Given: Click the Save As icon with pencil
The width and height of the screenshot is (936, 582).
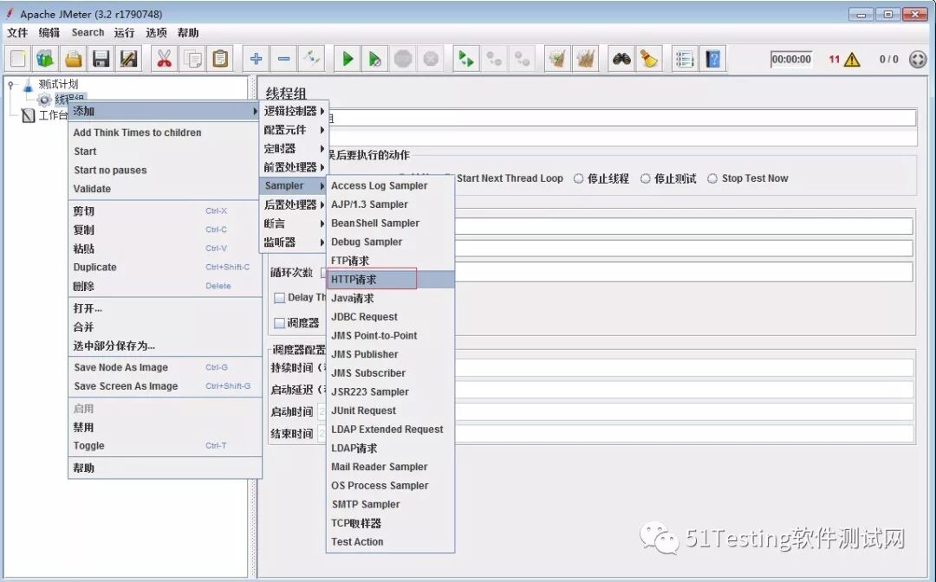Looking at the screenshot, I should click(129, 58).
